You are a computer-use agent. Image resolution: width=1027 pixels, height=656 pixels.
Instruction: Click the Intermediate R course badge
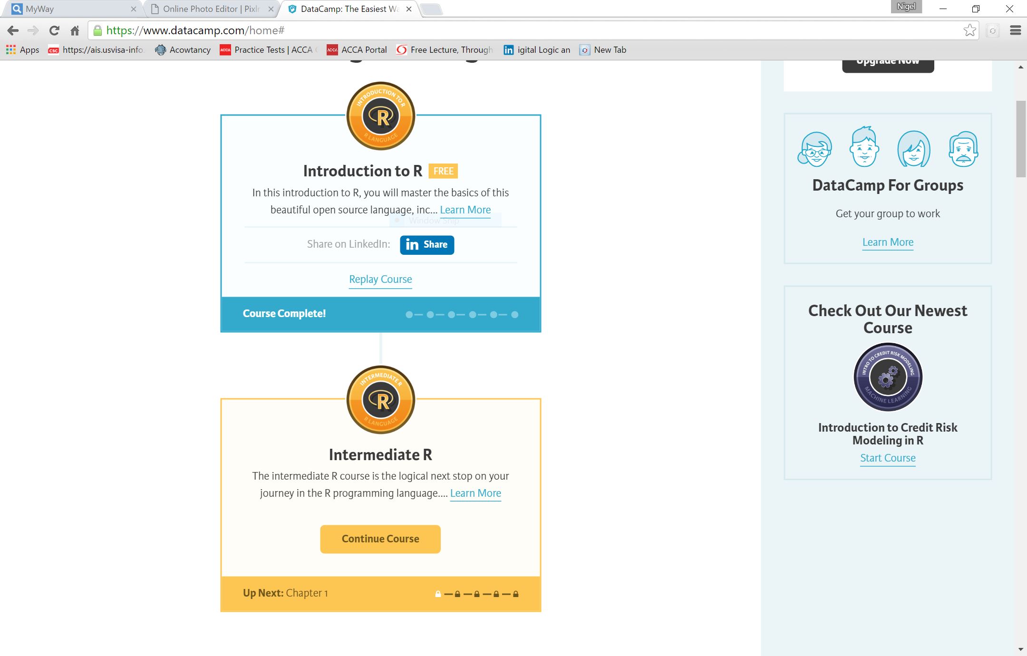point(380,400)
